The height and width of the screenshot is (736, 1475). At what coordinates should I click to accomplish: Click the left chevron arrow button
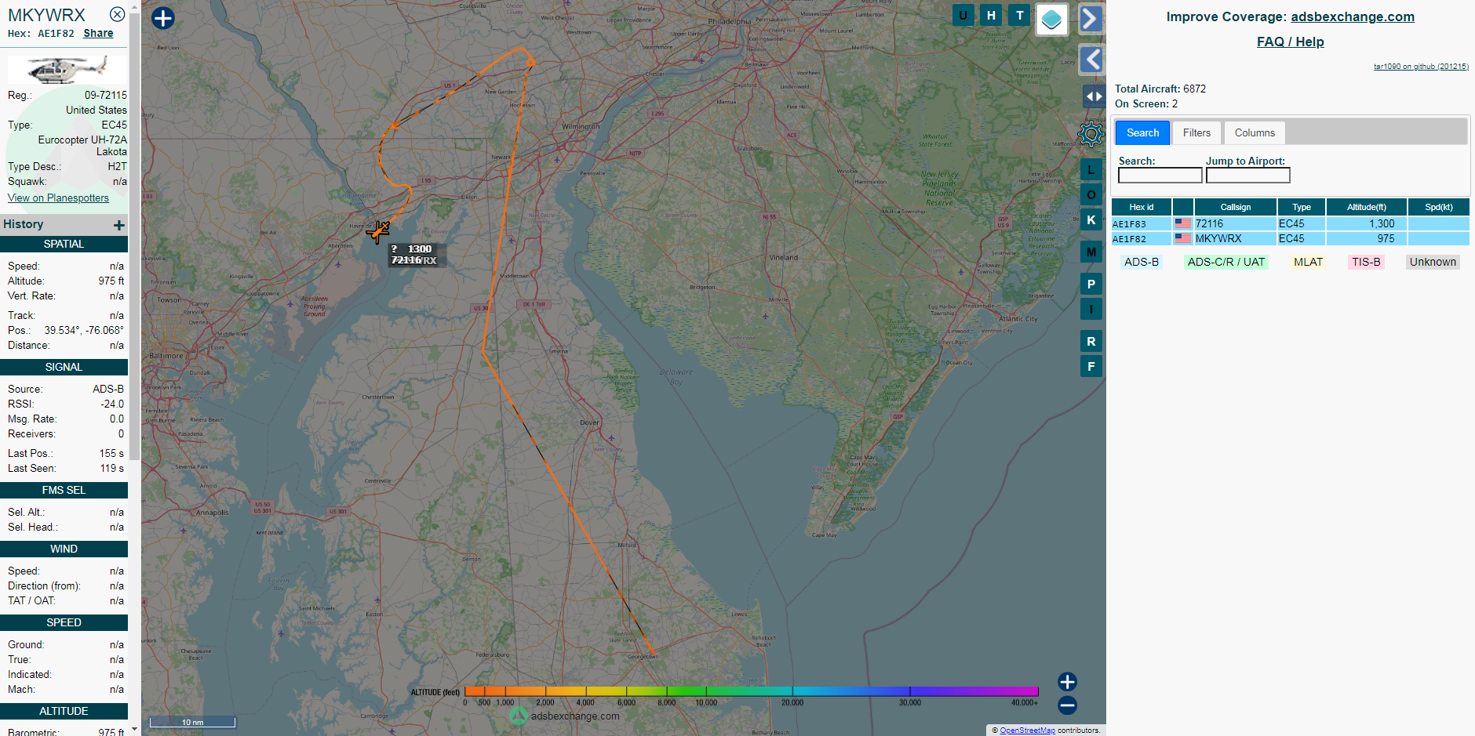pos(1091,60)
